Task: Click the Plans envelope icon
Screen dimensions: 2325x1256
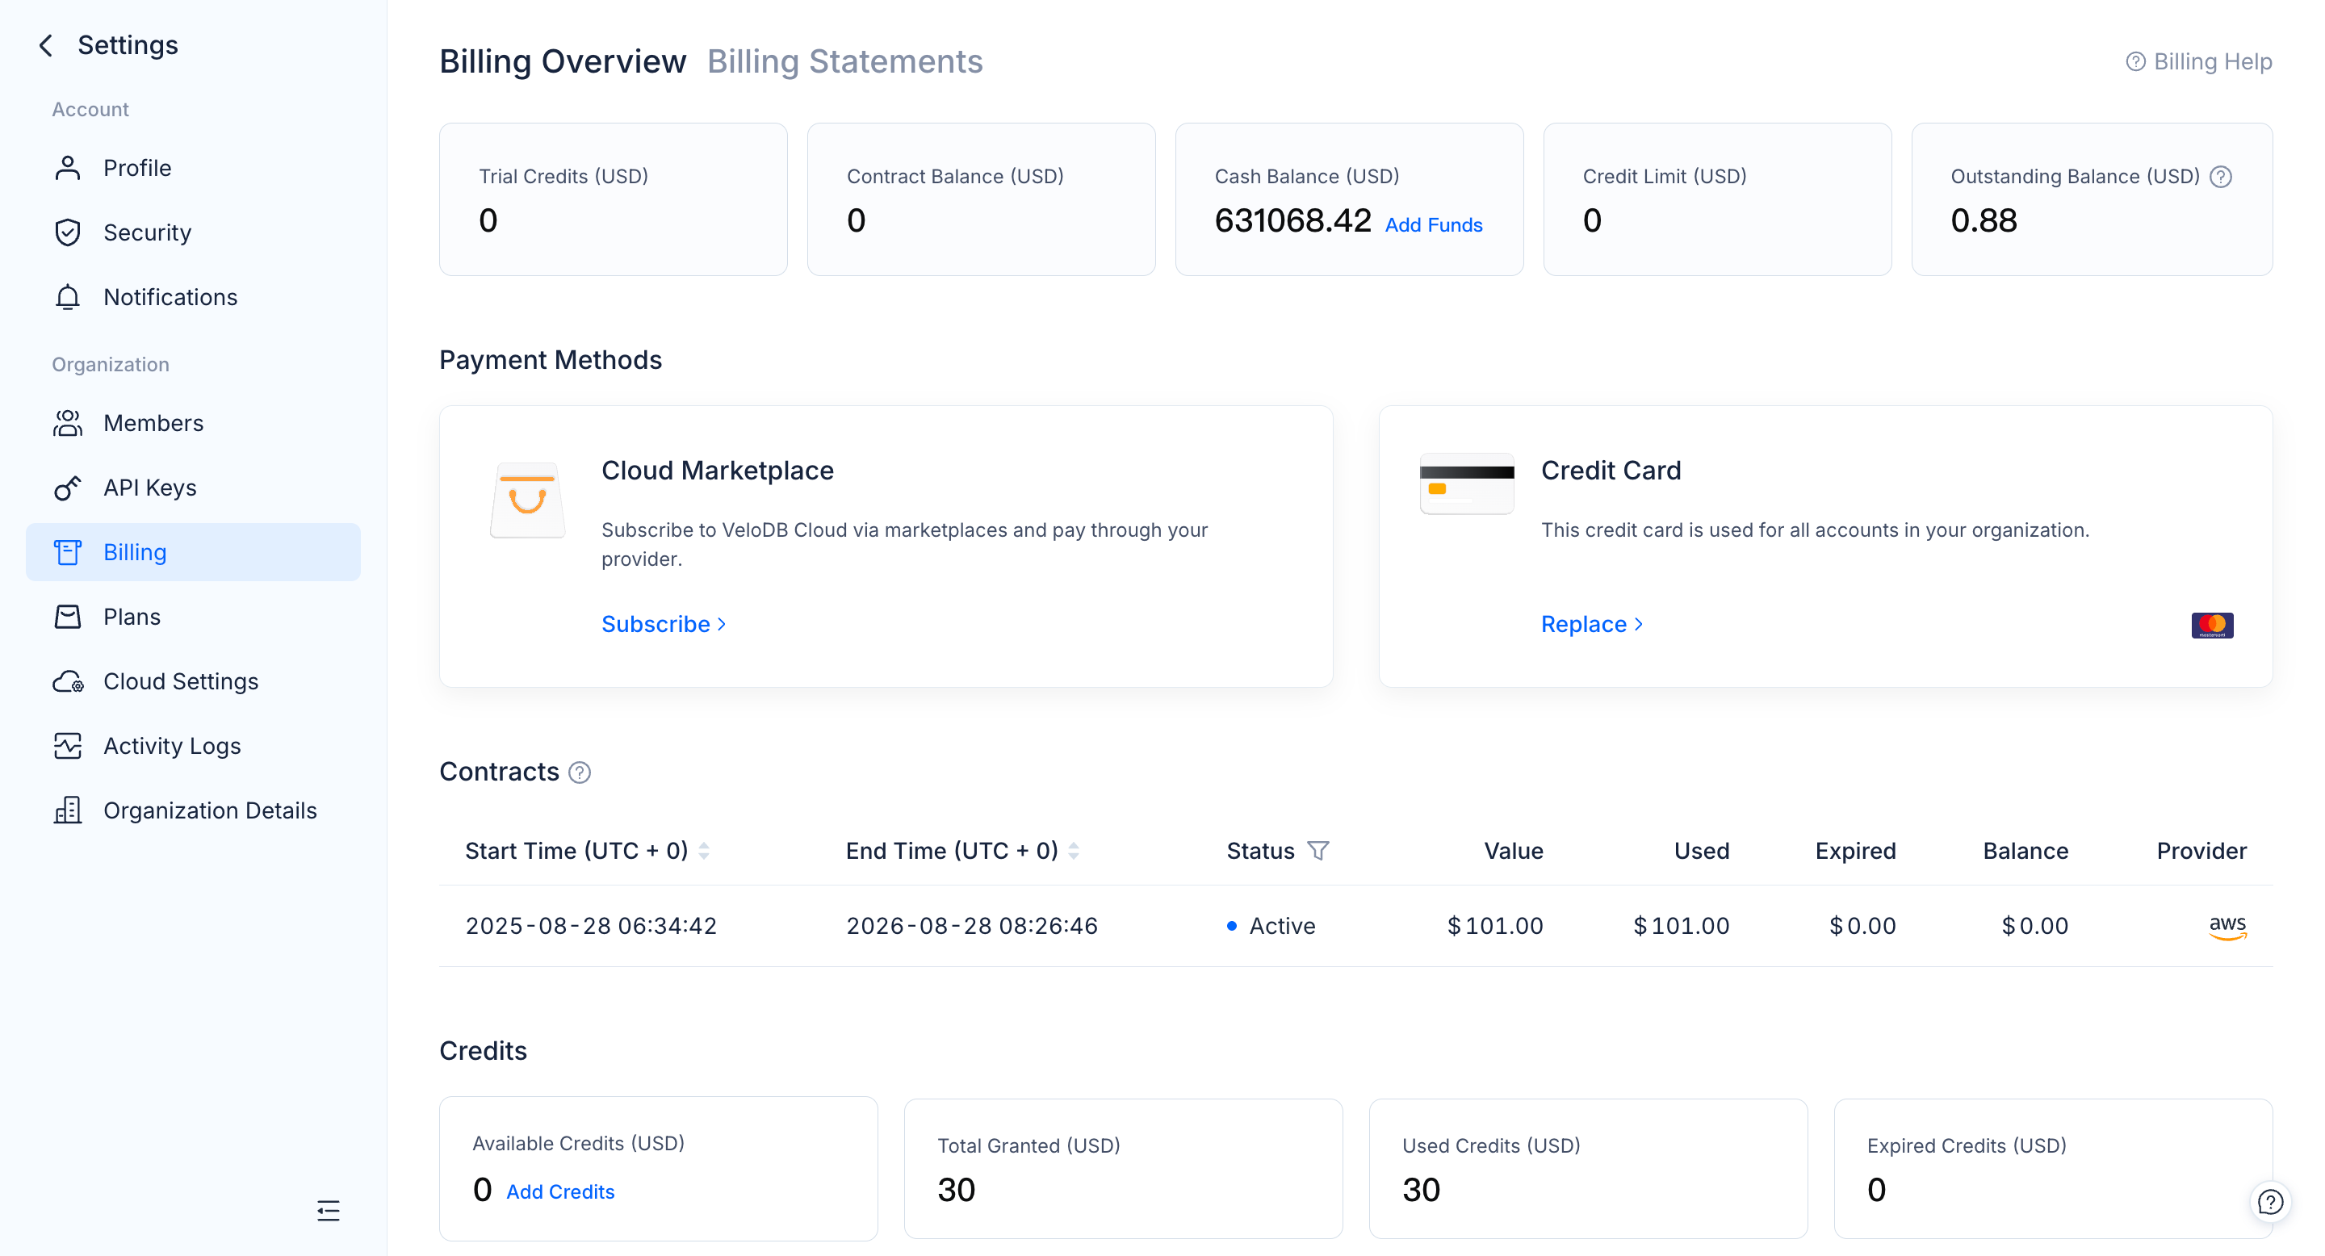Action: point(68,616)
